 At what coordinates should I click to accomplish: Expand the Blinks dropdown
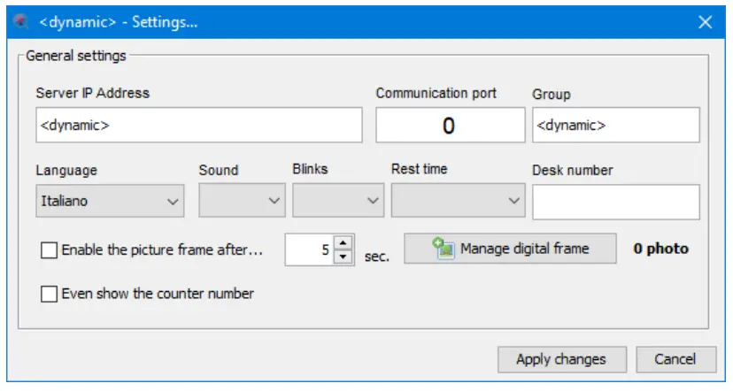[x=338, y=201]
